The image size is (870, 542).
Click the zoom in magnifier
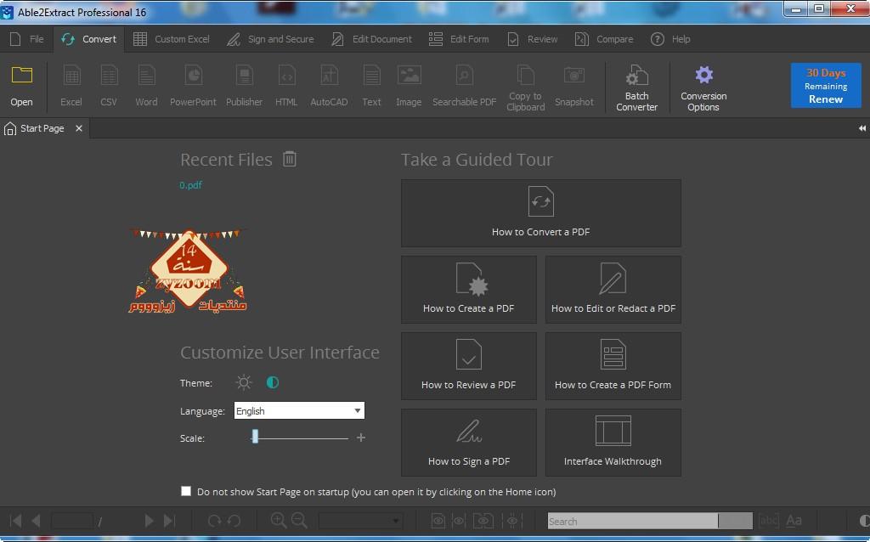[279, 521]
